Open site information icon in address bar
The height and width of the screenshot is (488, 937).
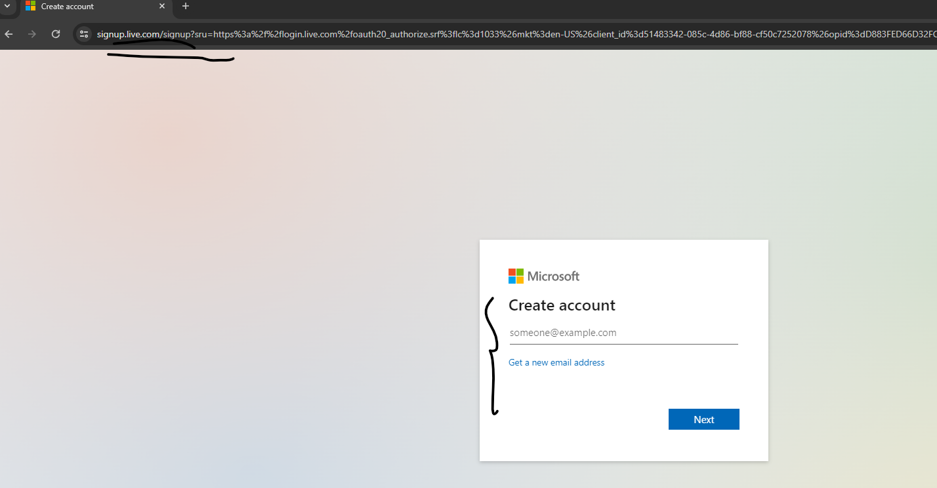pyautogui.click(x=83, y=34)
